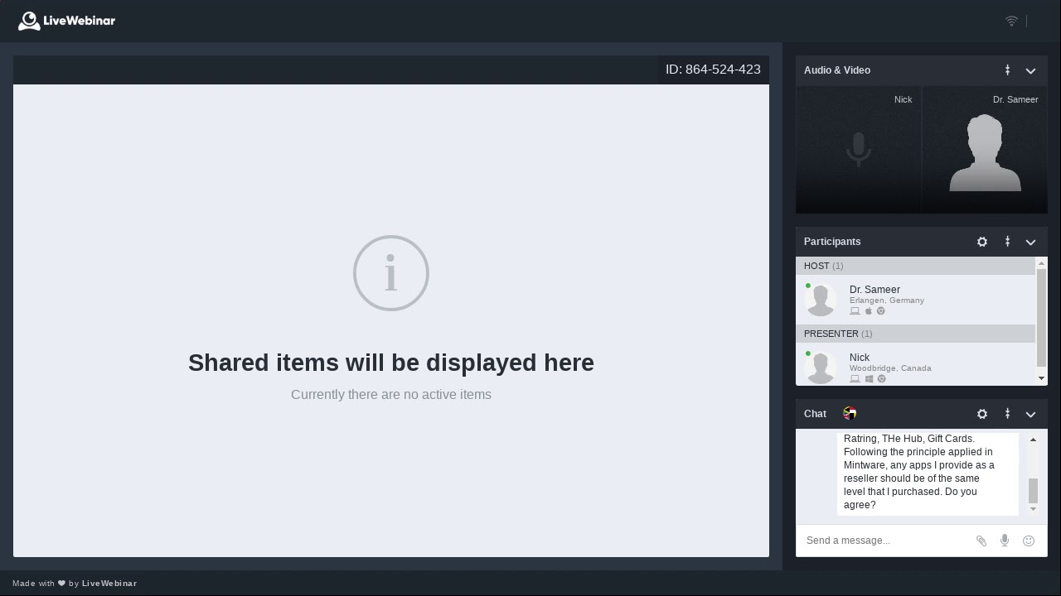
Task: Select Nick in participants list
Action: click(x=915, y=364)
